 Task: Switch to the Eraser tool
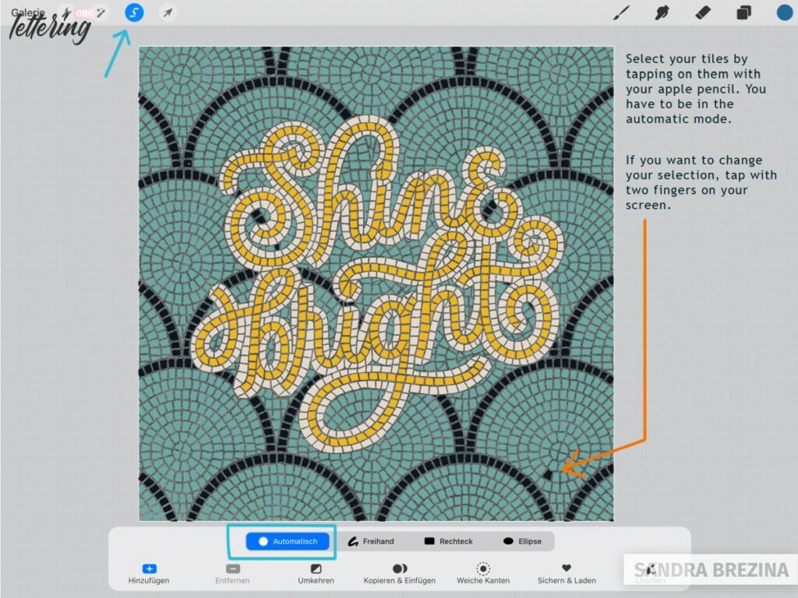[702, 12]
